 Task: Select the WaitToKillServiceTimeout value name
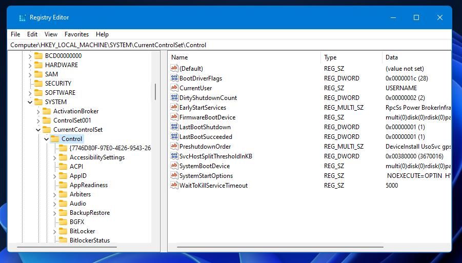214,185
